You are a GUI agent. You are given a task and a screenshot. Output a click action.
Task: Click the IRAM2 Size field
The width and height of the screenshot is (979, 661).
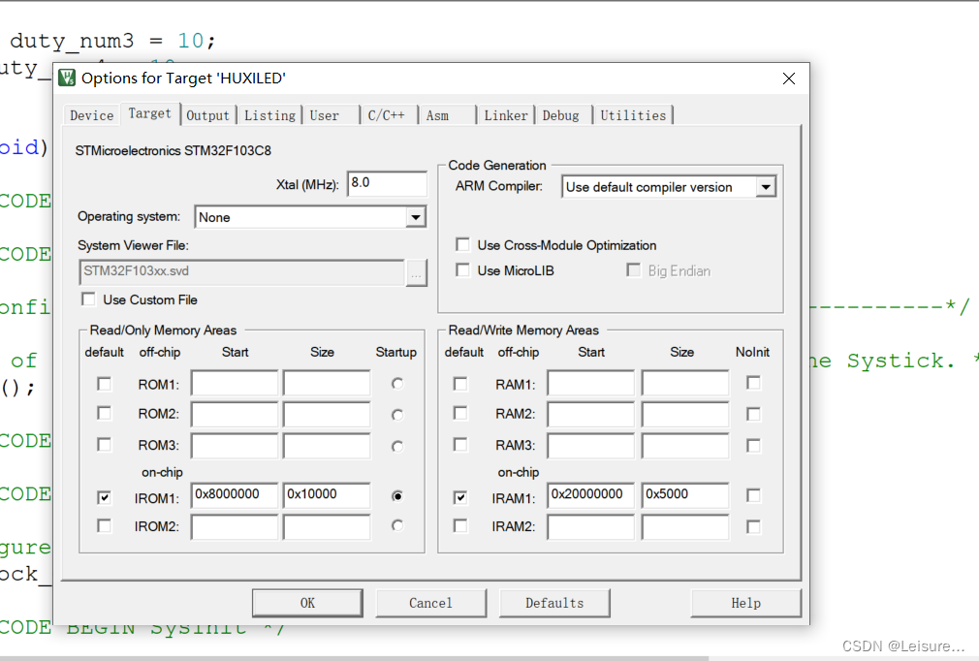click(x=685, y=527)
